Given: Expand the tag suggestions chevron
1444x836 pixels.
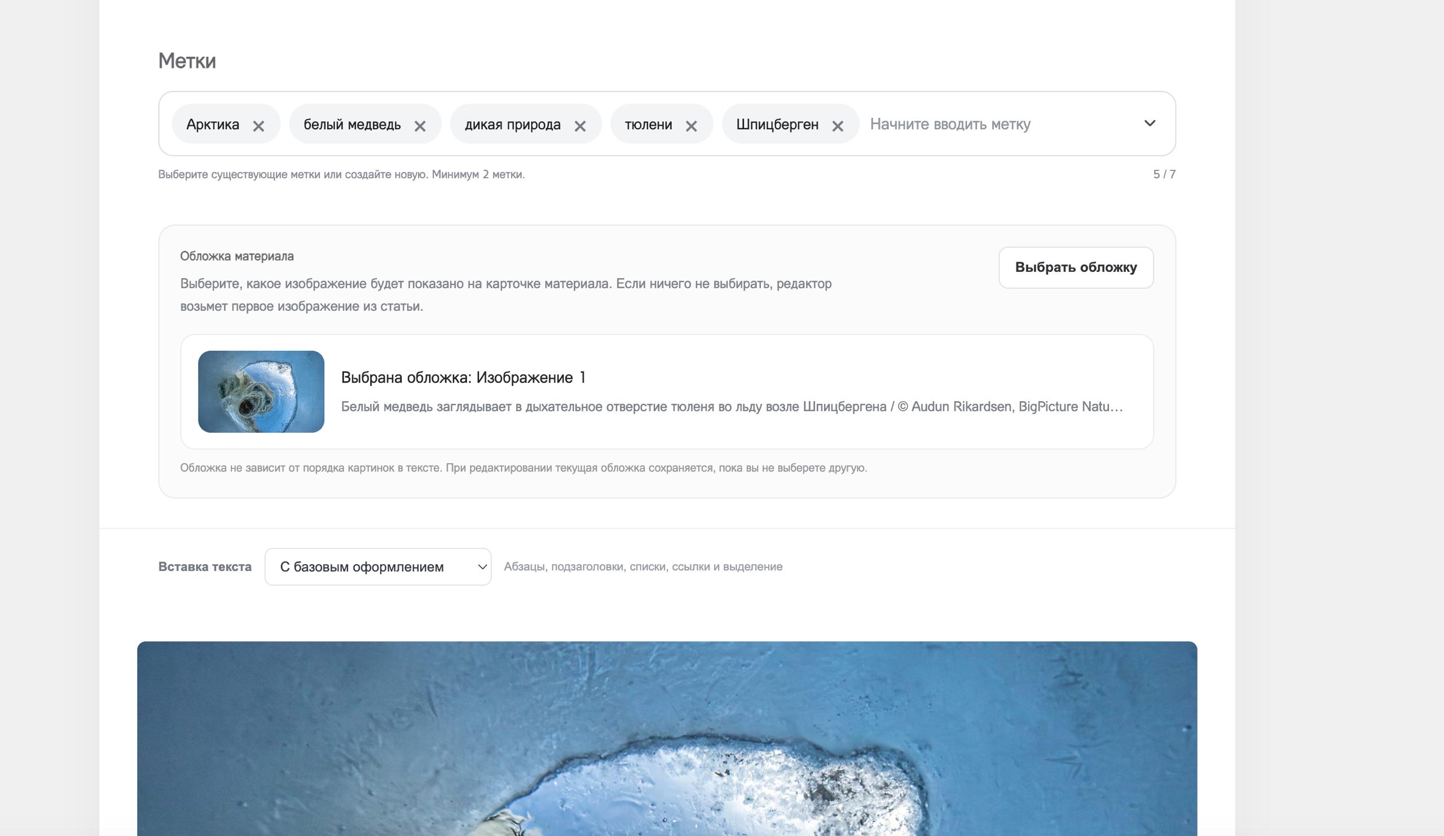Looking at the screenshot, I should [x=1150, y=123].
